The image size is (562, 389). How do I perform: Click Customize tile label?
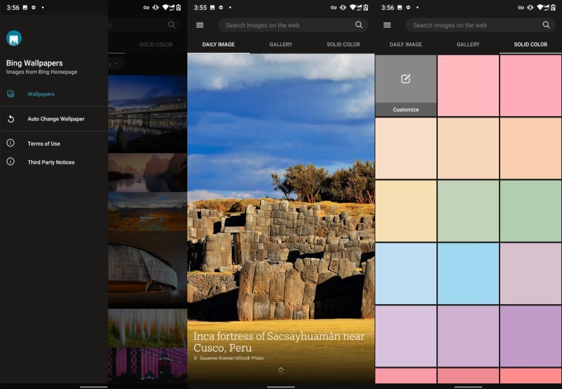[406, 110]
